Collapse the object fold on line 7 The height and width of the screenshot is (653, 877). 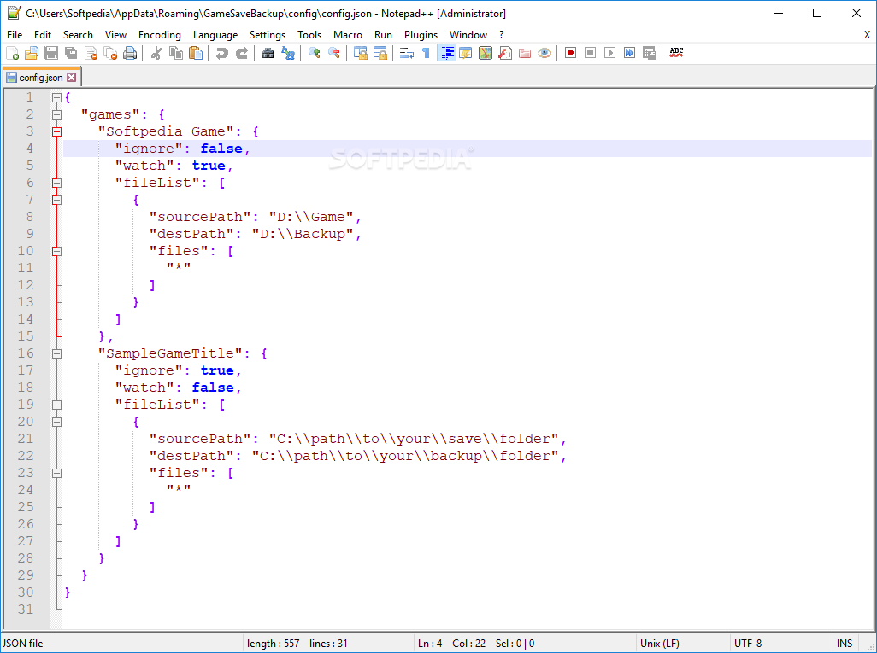(x=56, y=200)
